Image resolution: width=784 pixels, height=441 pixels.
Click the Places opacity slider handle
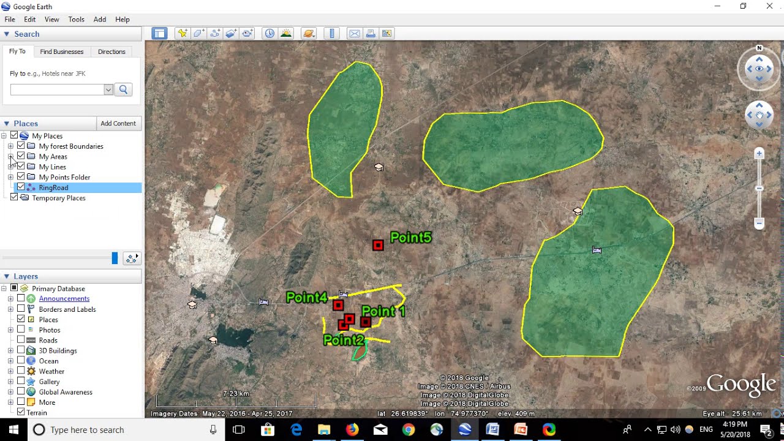click(115, 258)
